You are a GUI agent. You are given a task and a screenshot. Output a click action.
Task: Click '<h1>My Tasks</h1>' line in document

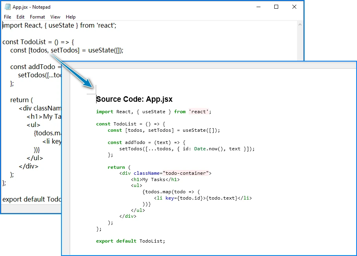point(155,179)
